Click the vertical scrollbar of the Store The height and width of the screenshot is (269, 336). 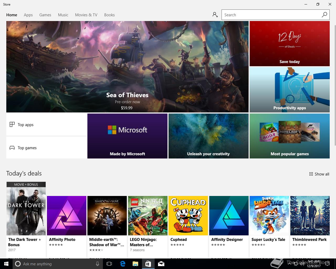click(x=335, y=85)
